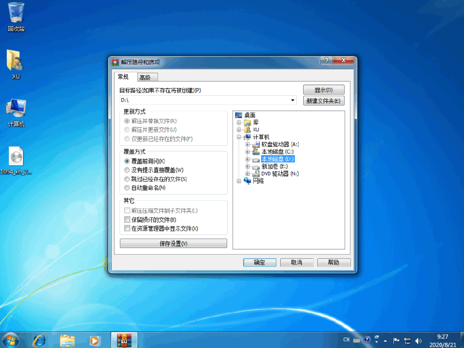Image resolution: width=464 pixels, height=348 pixels.
Task: Select the 自动重命名 overwrite option
Action: coord(127,188)
